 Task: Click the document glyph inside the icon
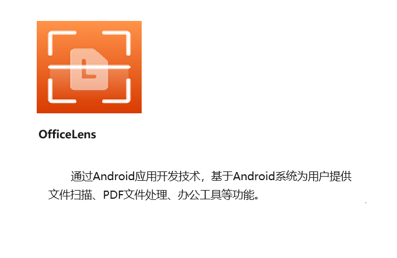click(x=89, y=69)
